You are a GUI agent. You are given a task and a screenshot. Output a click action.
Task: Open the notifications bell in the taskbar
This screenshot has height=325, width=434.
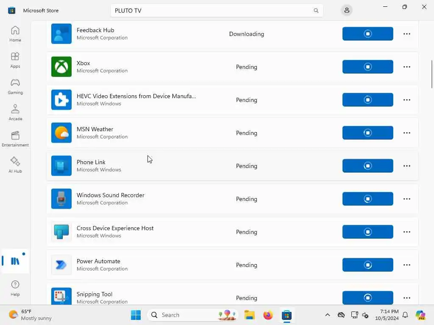[x=405, y=315]
